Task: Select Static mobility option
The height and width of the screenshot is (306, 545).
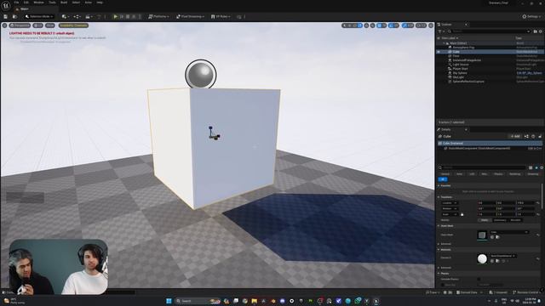Action: coord(485,220)
